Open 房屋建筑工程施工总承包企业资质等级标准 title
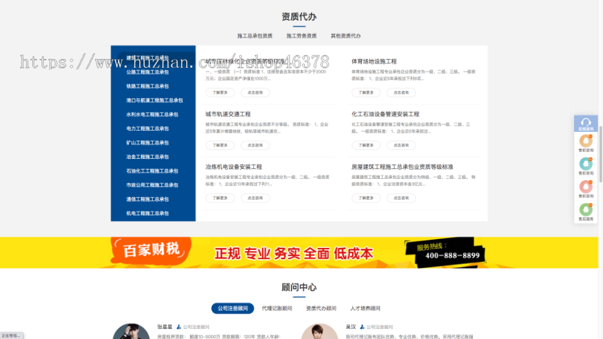 coord(402,167)
